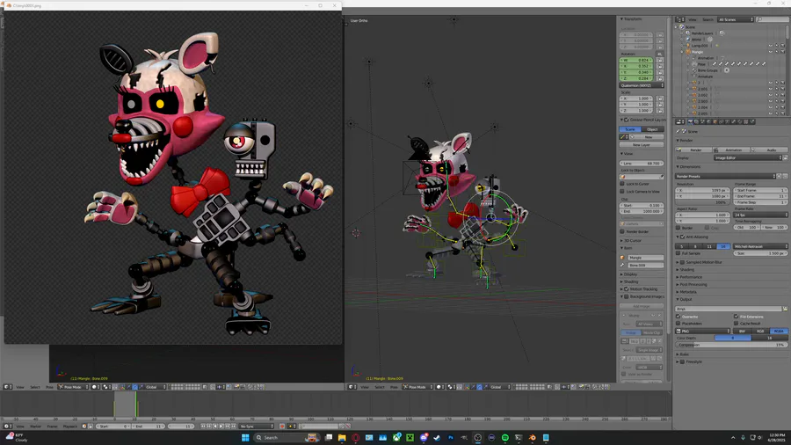Click the Animation render button
This screenshot has height=445, width=791.
731,150
